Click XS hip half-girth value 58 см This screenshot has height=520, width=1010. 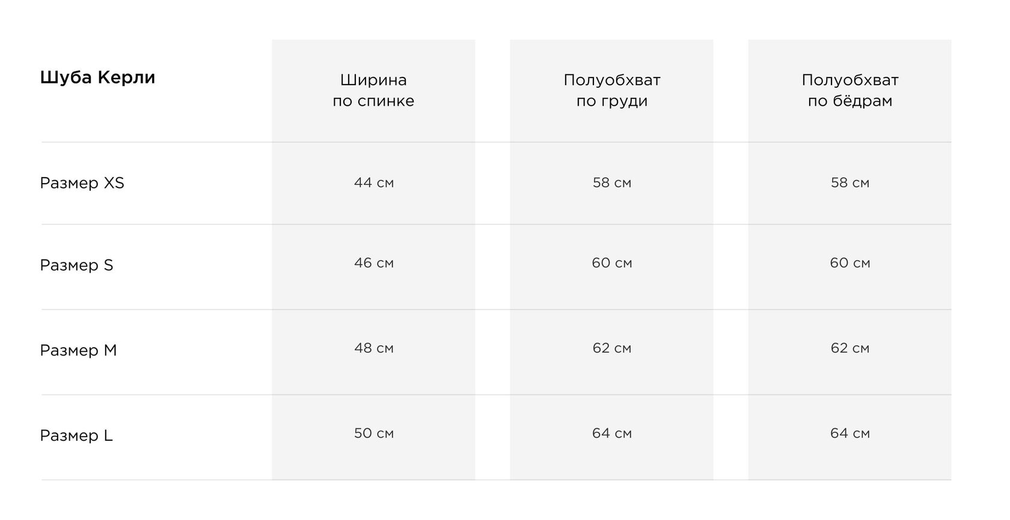tap(849, 183)
